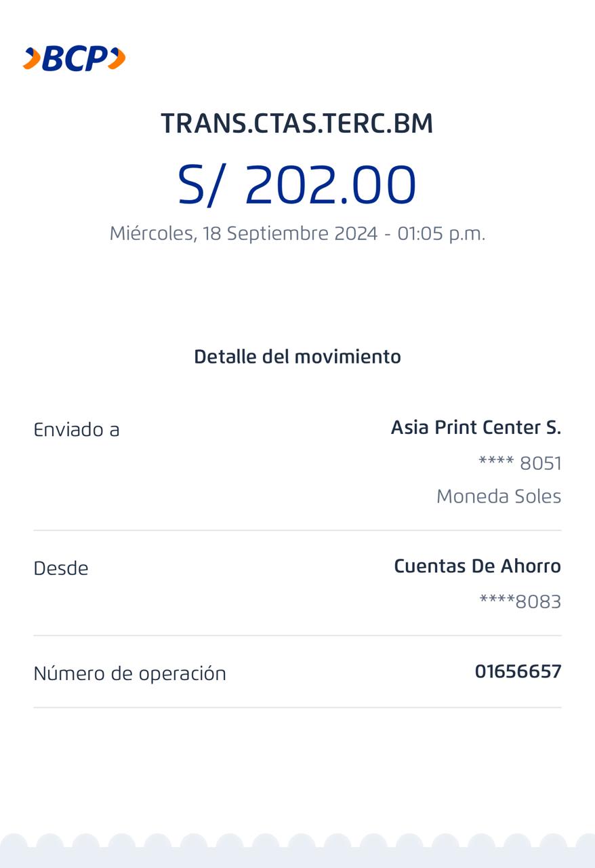Click the right orange chevron of BCP logo
The image size is (595, 868).
coord(117,59)
